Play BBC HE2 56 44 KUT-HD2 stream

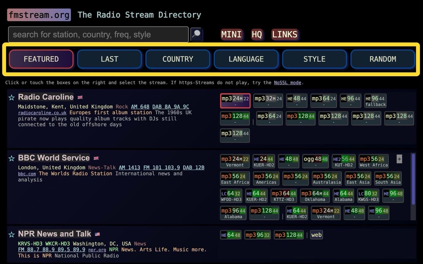(344, 161)
